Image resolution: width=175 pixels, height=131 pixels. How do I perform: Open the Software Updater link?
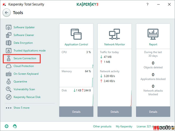pos(24,27)
